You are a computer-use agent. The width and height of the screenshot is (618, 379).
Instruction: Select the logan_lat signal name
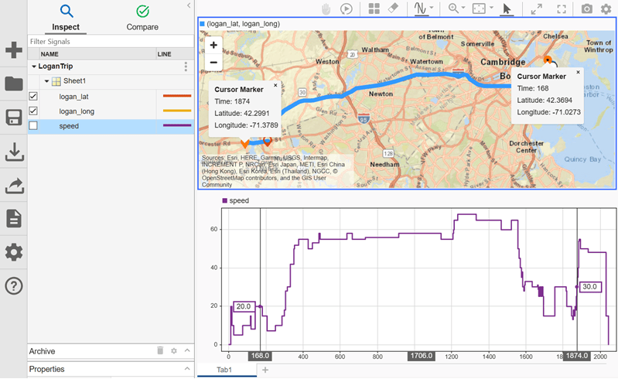[73, 97]
